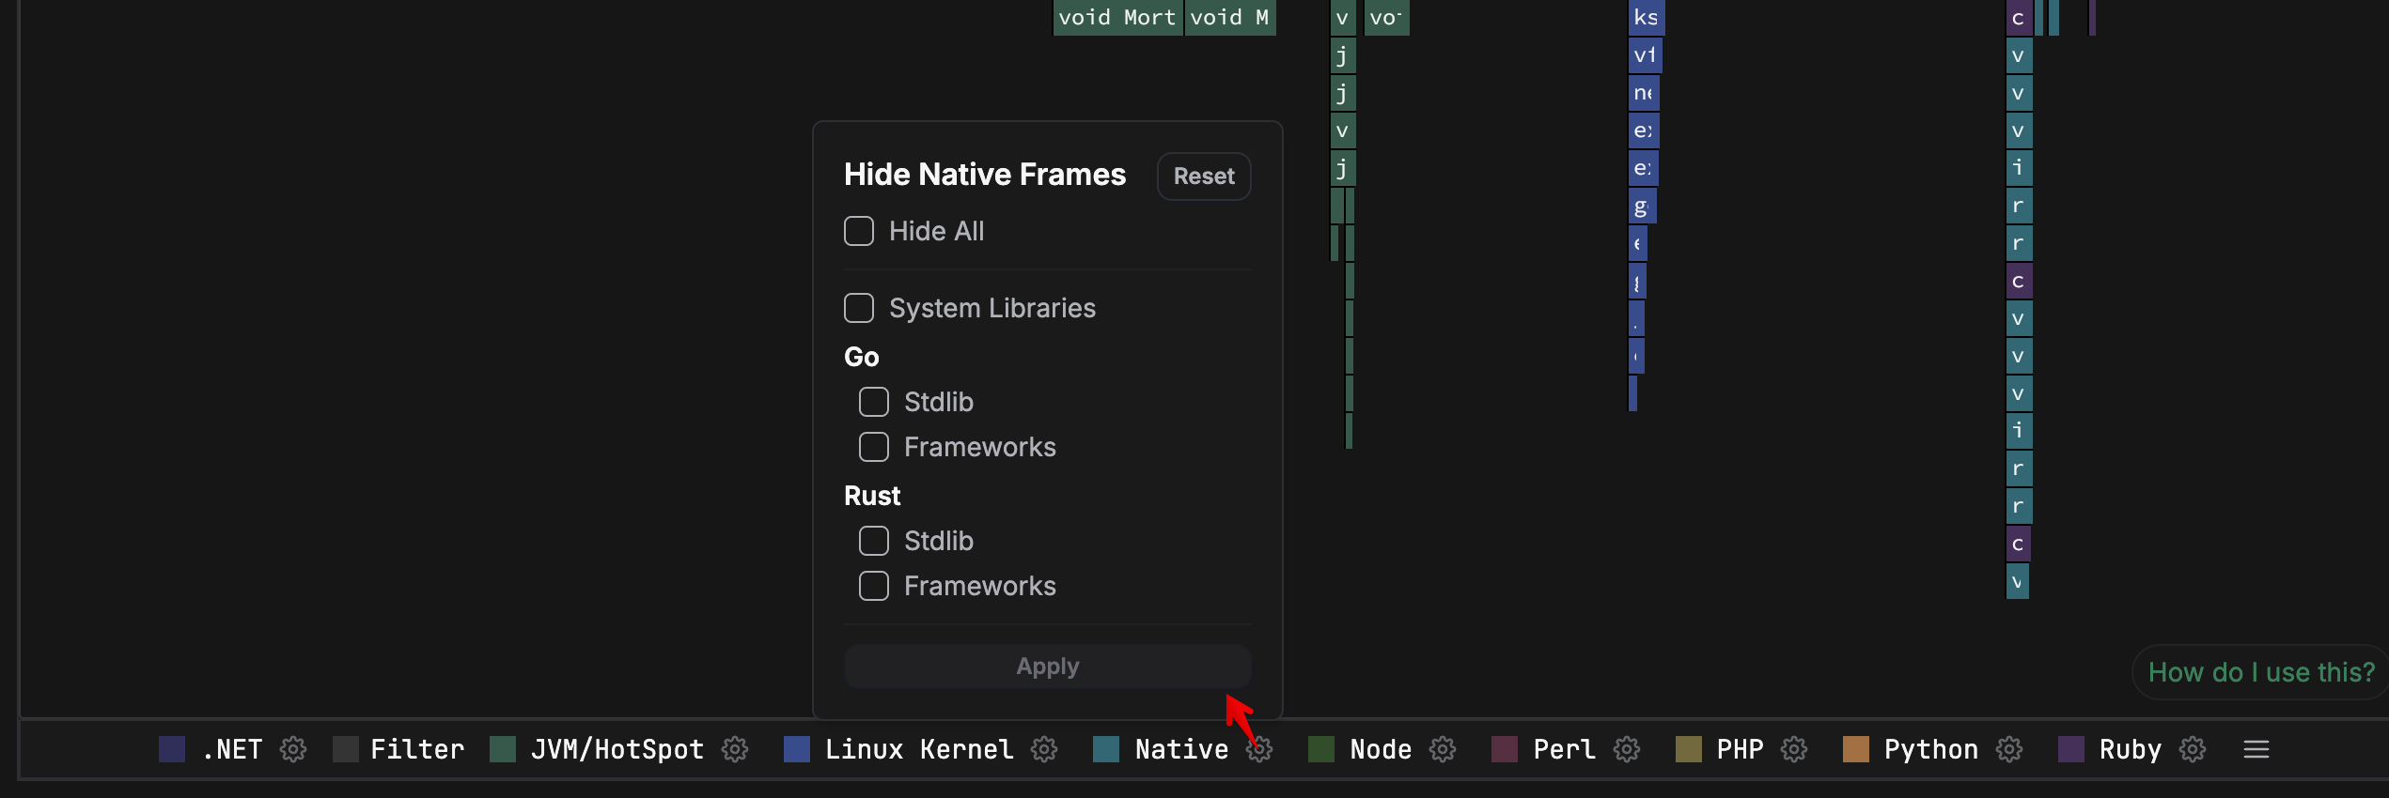Tick Stdlib under Go section
Viewport: 2389px width, 798px height.
click(874, 402)
